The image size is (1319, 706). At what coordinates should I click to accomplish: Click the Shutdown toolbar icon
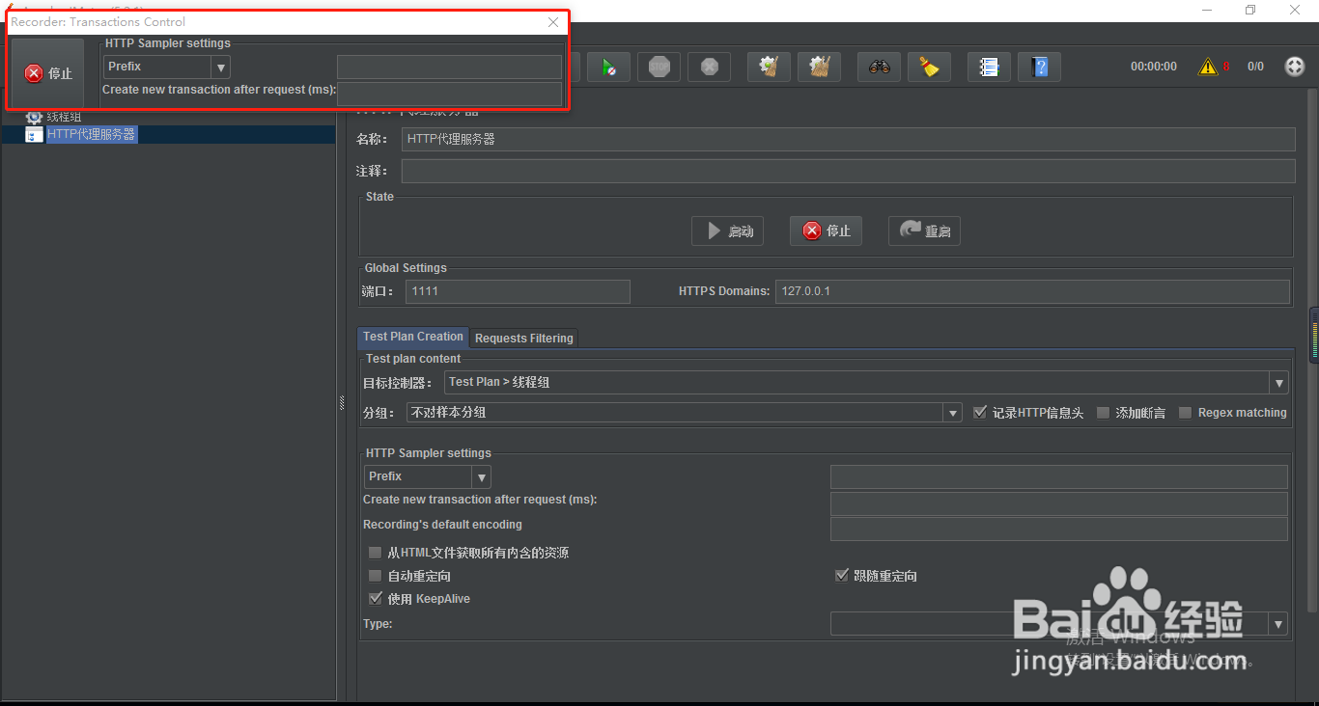tap(710, 67)
